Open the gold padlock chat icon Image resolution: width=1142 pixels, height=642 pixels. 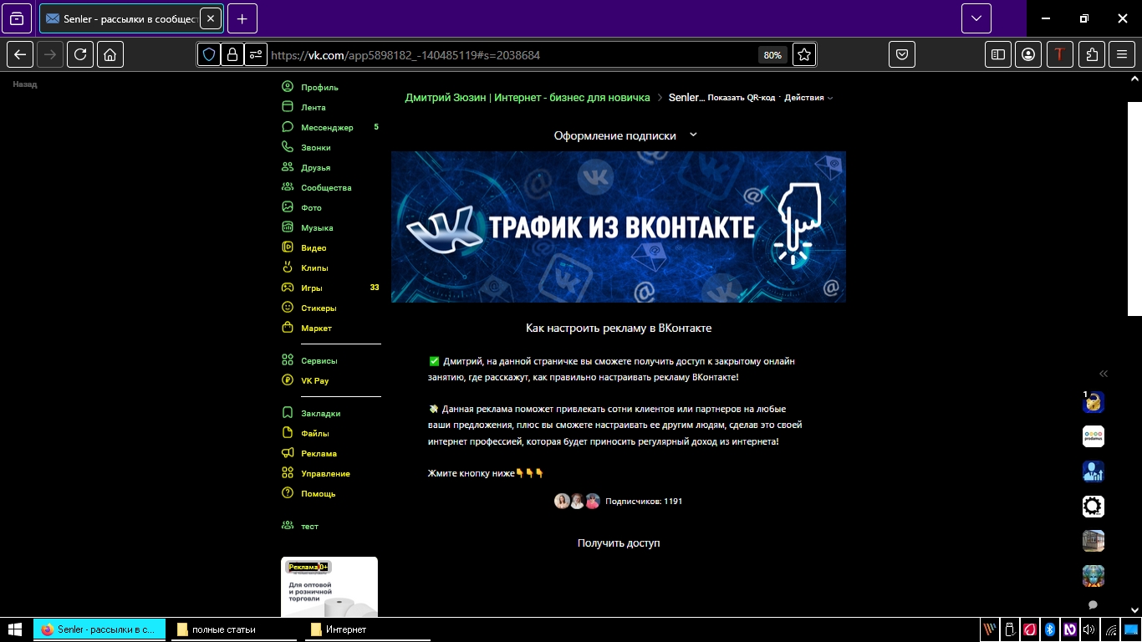pos(1094,402)
